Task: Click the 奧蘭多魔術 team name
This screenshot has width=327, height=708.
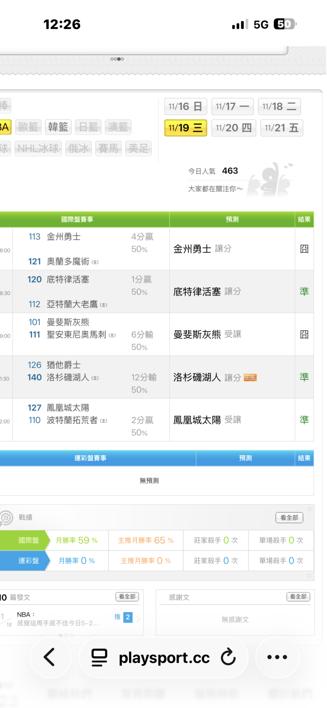Action: click(x=68, y=261)
